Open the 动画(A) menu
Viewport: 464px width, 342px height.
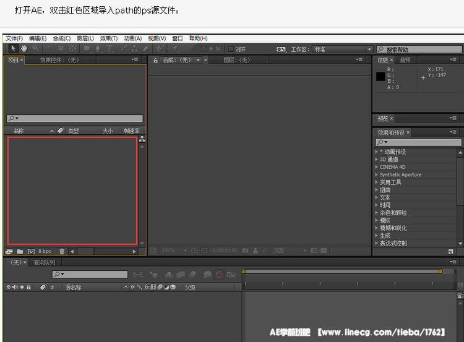point(132,38)
